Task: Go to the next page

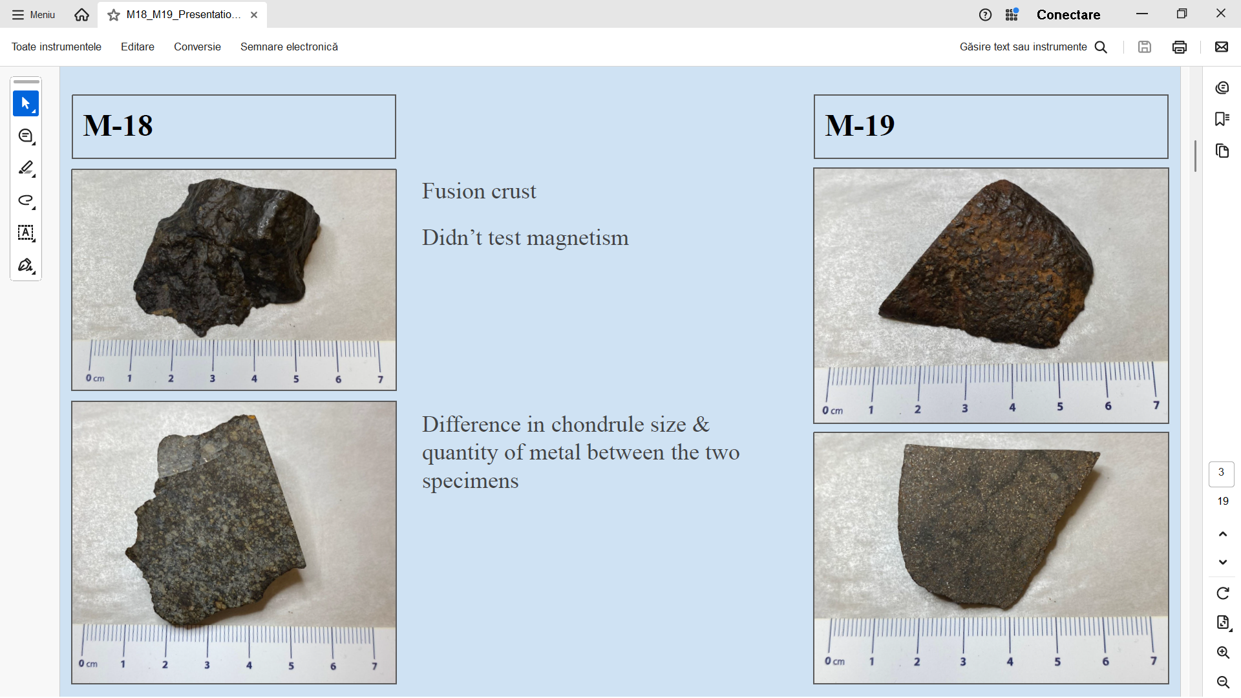Action: [x=1222, y=562]
